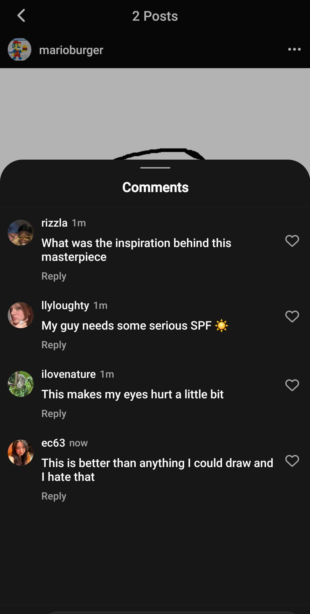Viewport: 310px width, 614px height.
Task: Open the ilovenature username link
Action: click(x=68, y=374)
